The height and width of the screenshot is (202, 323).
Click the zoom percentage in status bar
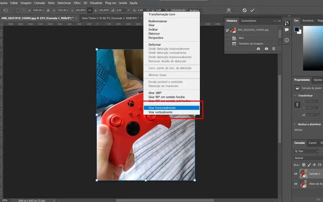click(5, 200)
